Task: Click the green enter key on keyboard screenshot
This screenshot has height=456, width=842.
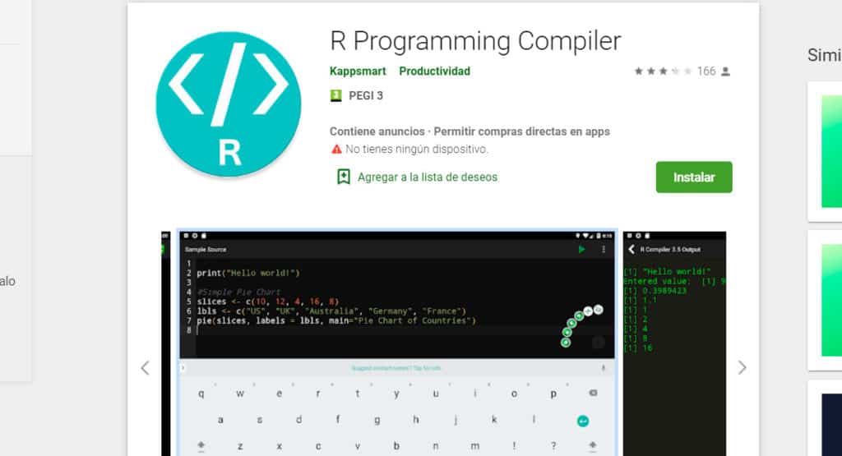Action: pyautogui.click(x=583, y=421)
